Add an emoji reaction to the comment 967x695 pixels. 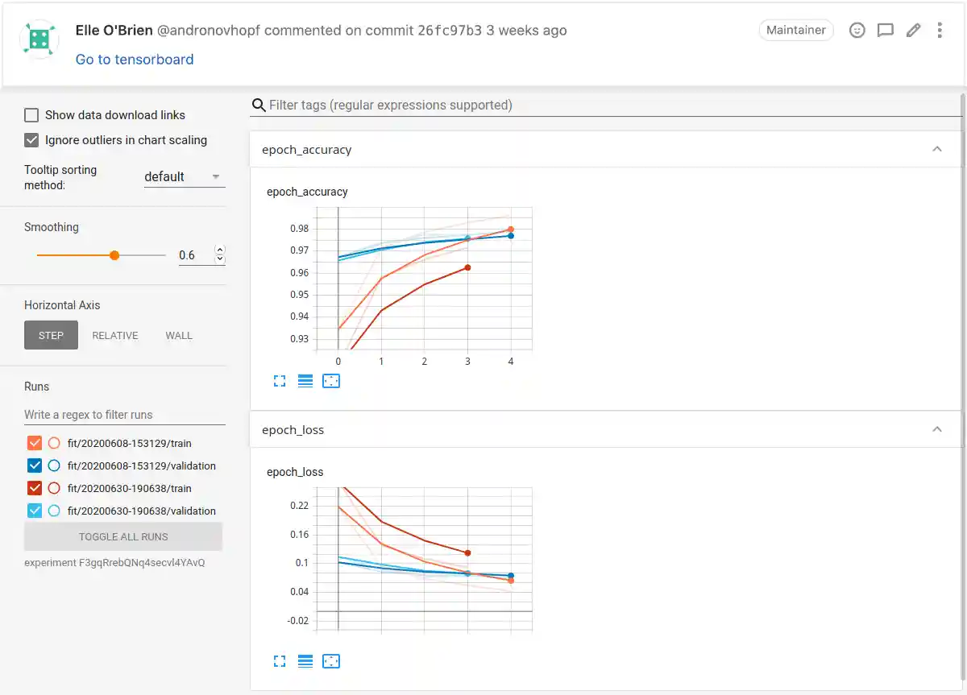857,30
